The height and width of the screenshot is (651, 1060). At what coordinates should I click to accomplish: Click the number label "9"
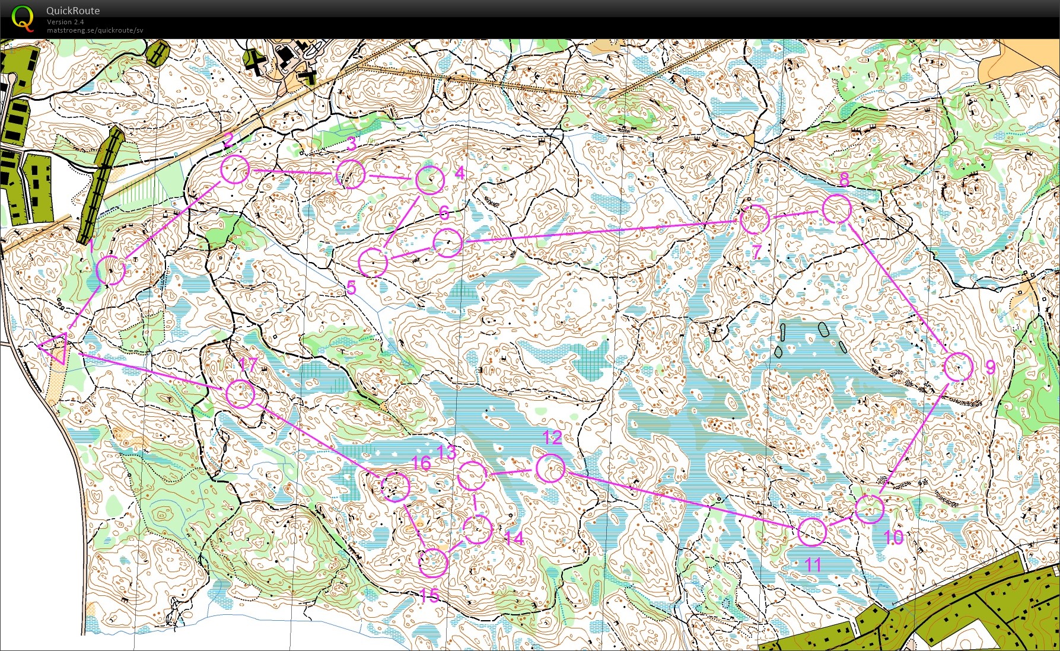[x=989, y=368]
